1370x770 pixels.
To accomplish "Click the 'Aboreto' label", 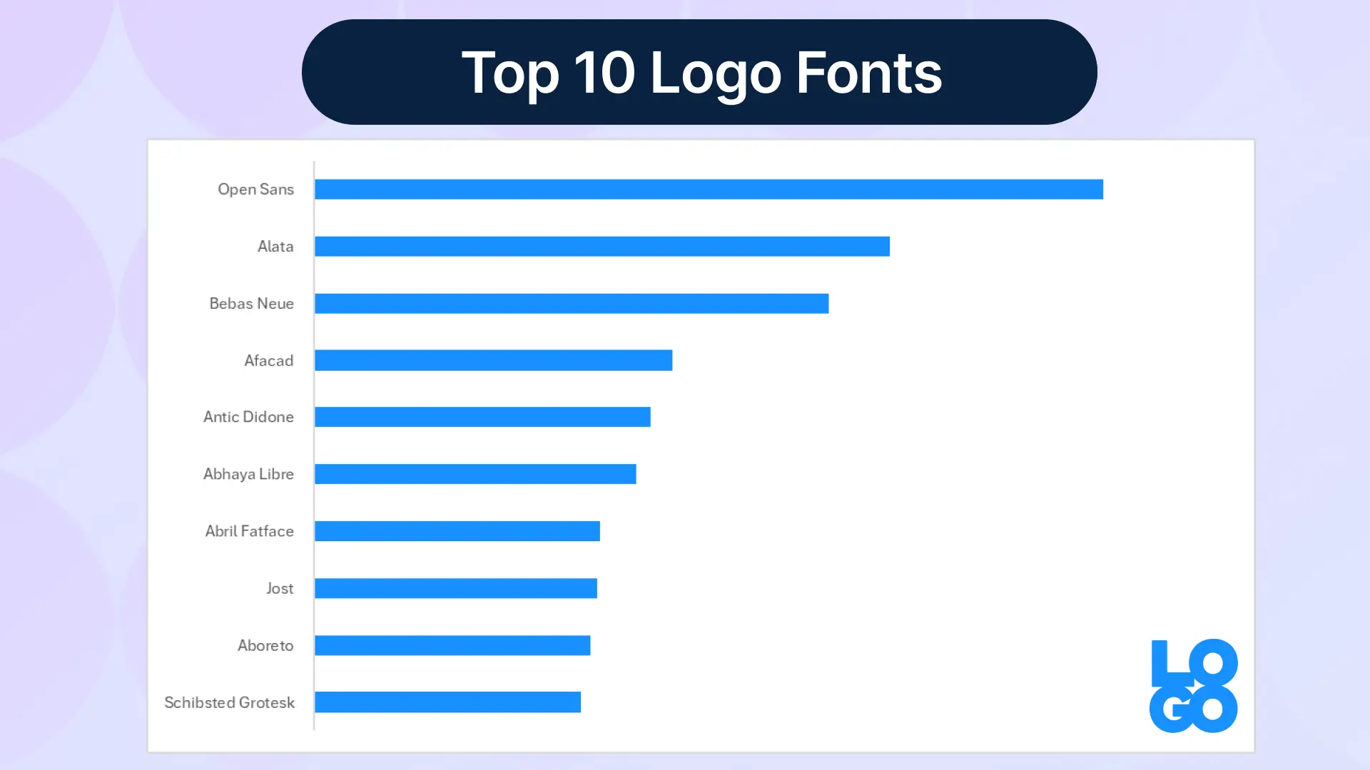I will click(x=265, y=645).
